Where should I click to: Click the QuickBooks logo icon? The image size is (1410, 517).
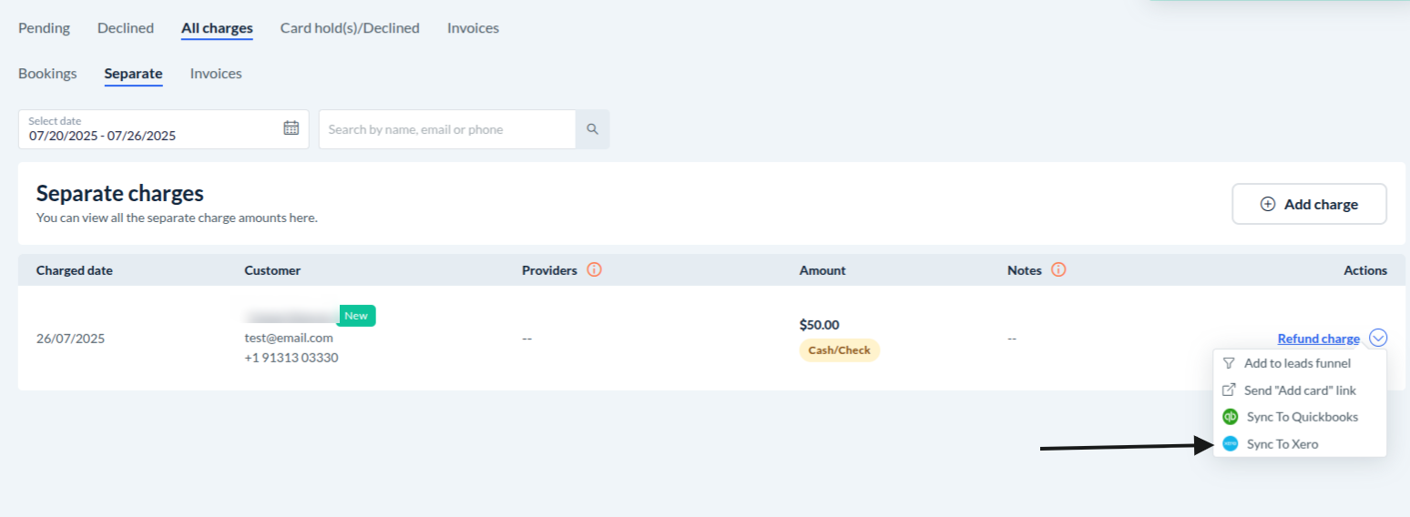1230,417
